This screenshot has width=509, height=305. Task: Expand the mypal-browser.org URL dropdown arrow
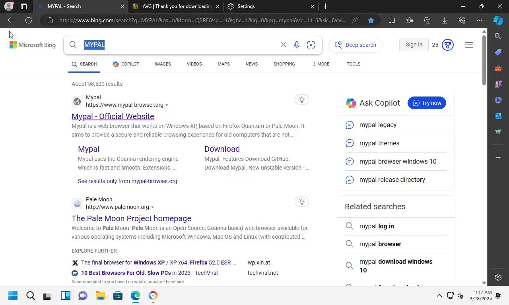point(167,105)
